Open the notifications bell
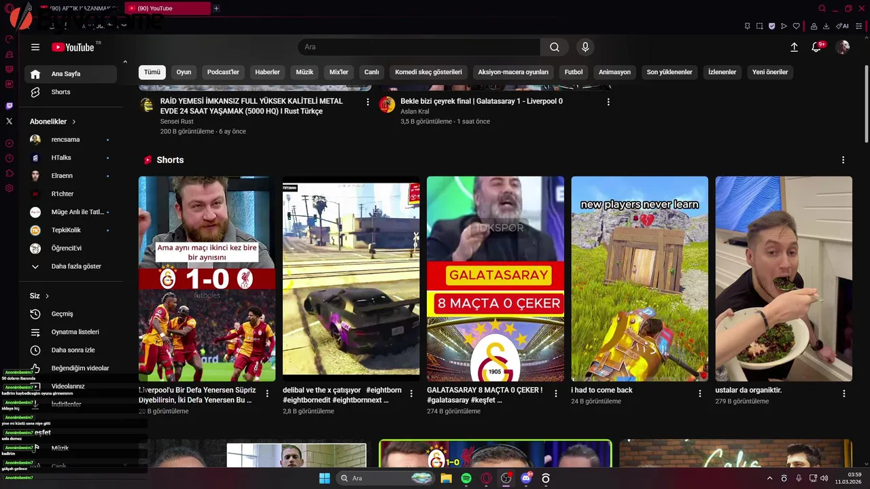Screen dimensions: 870x489 (x=817, y=47)
